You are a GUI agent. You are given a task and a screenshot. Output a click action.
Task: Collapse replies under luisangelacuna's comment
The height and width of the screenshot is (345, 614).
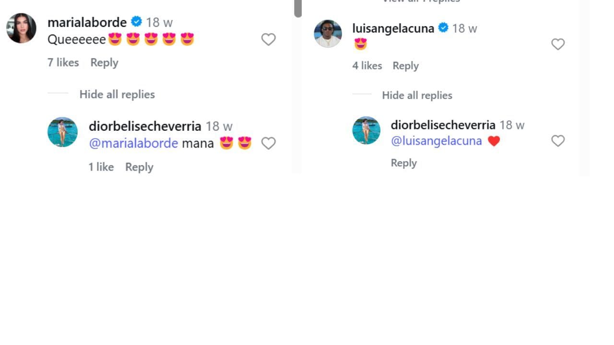pos(417,95)
